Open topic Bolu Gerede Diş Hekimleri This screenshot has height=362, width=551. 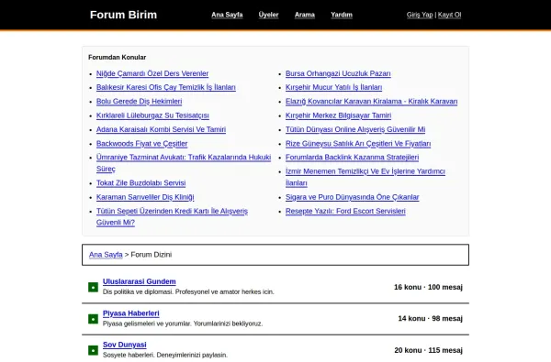pos(140,102)
